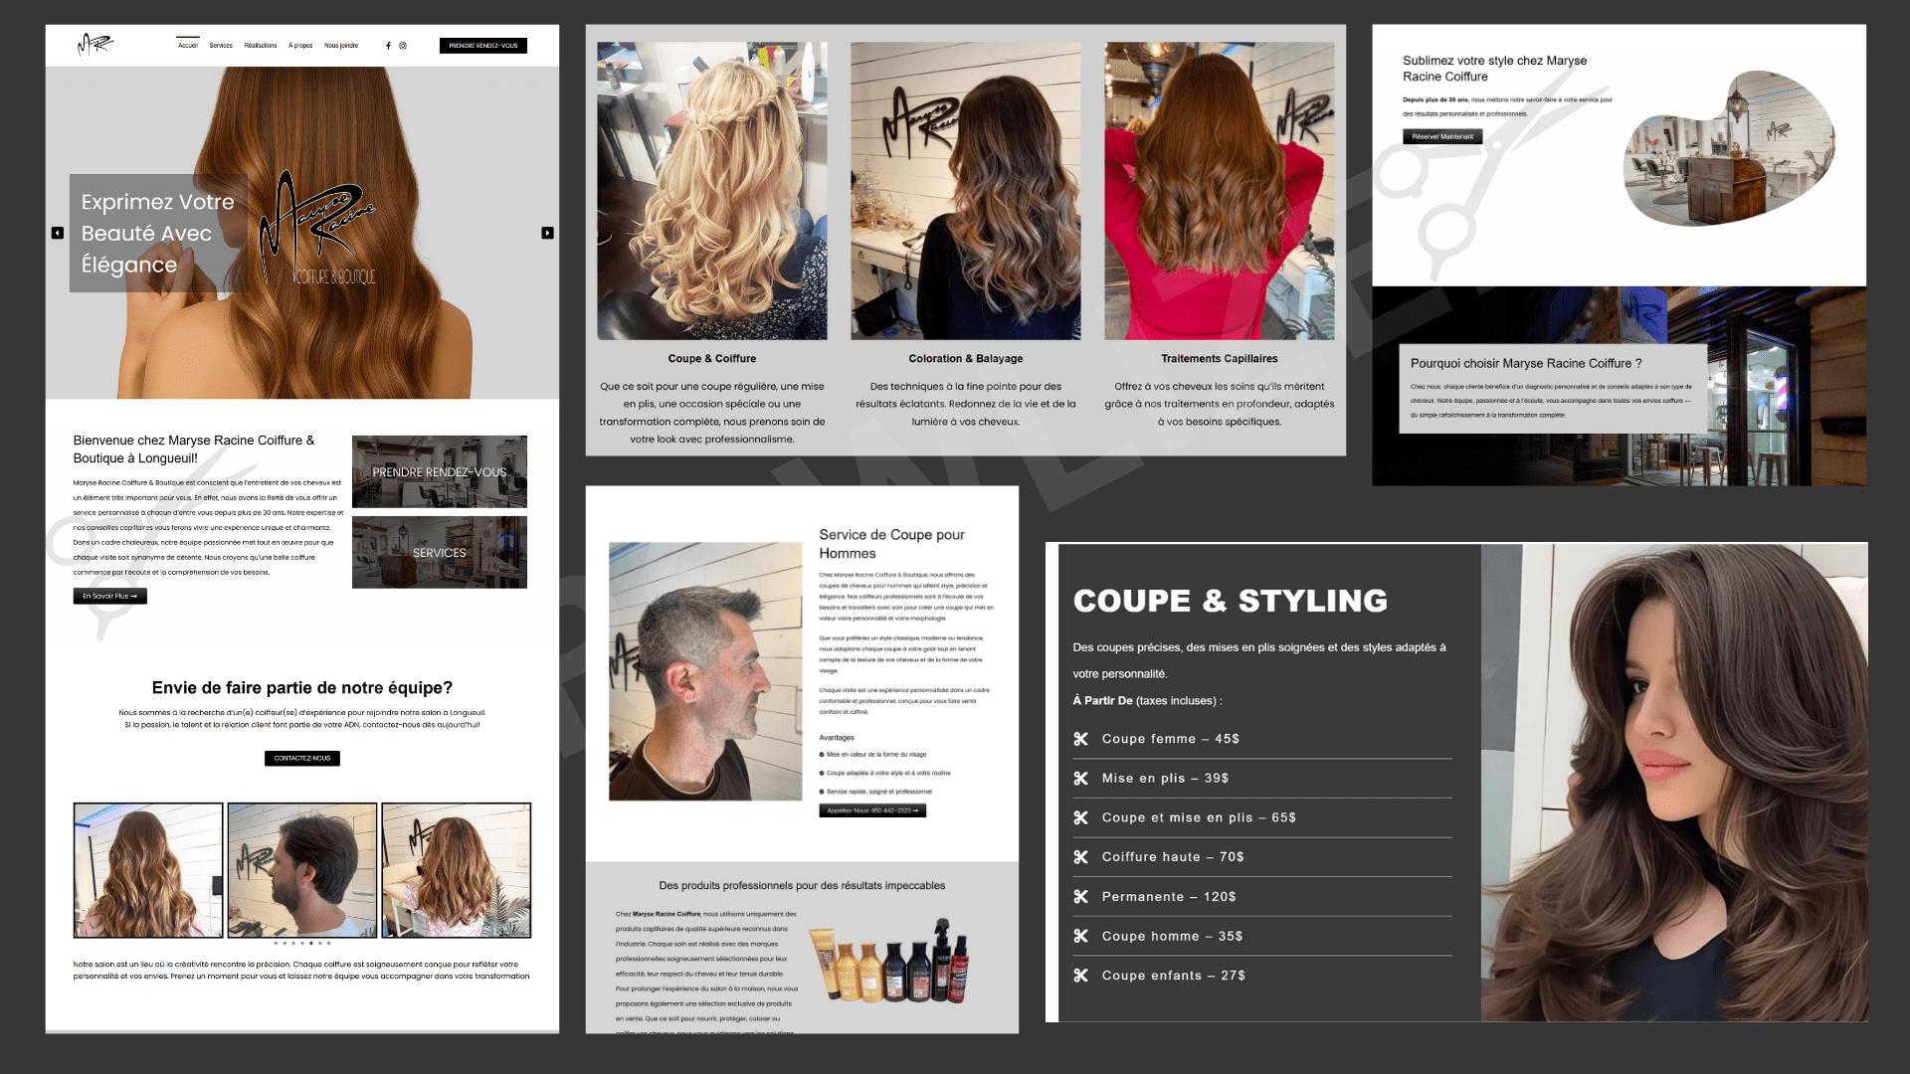Viewport: 1910px width, 1074px height.
Task: Open the Services menu item
Action: pos(221,46)
